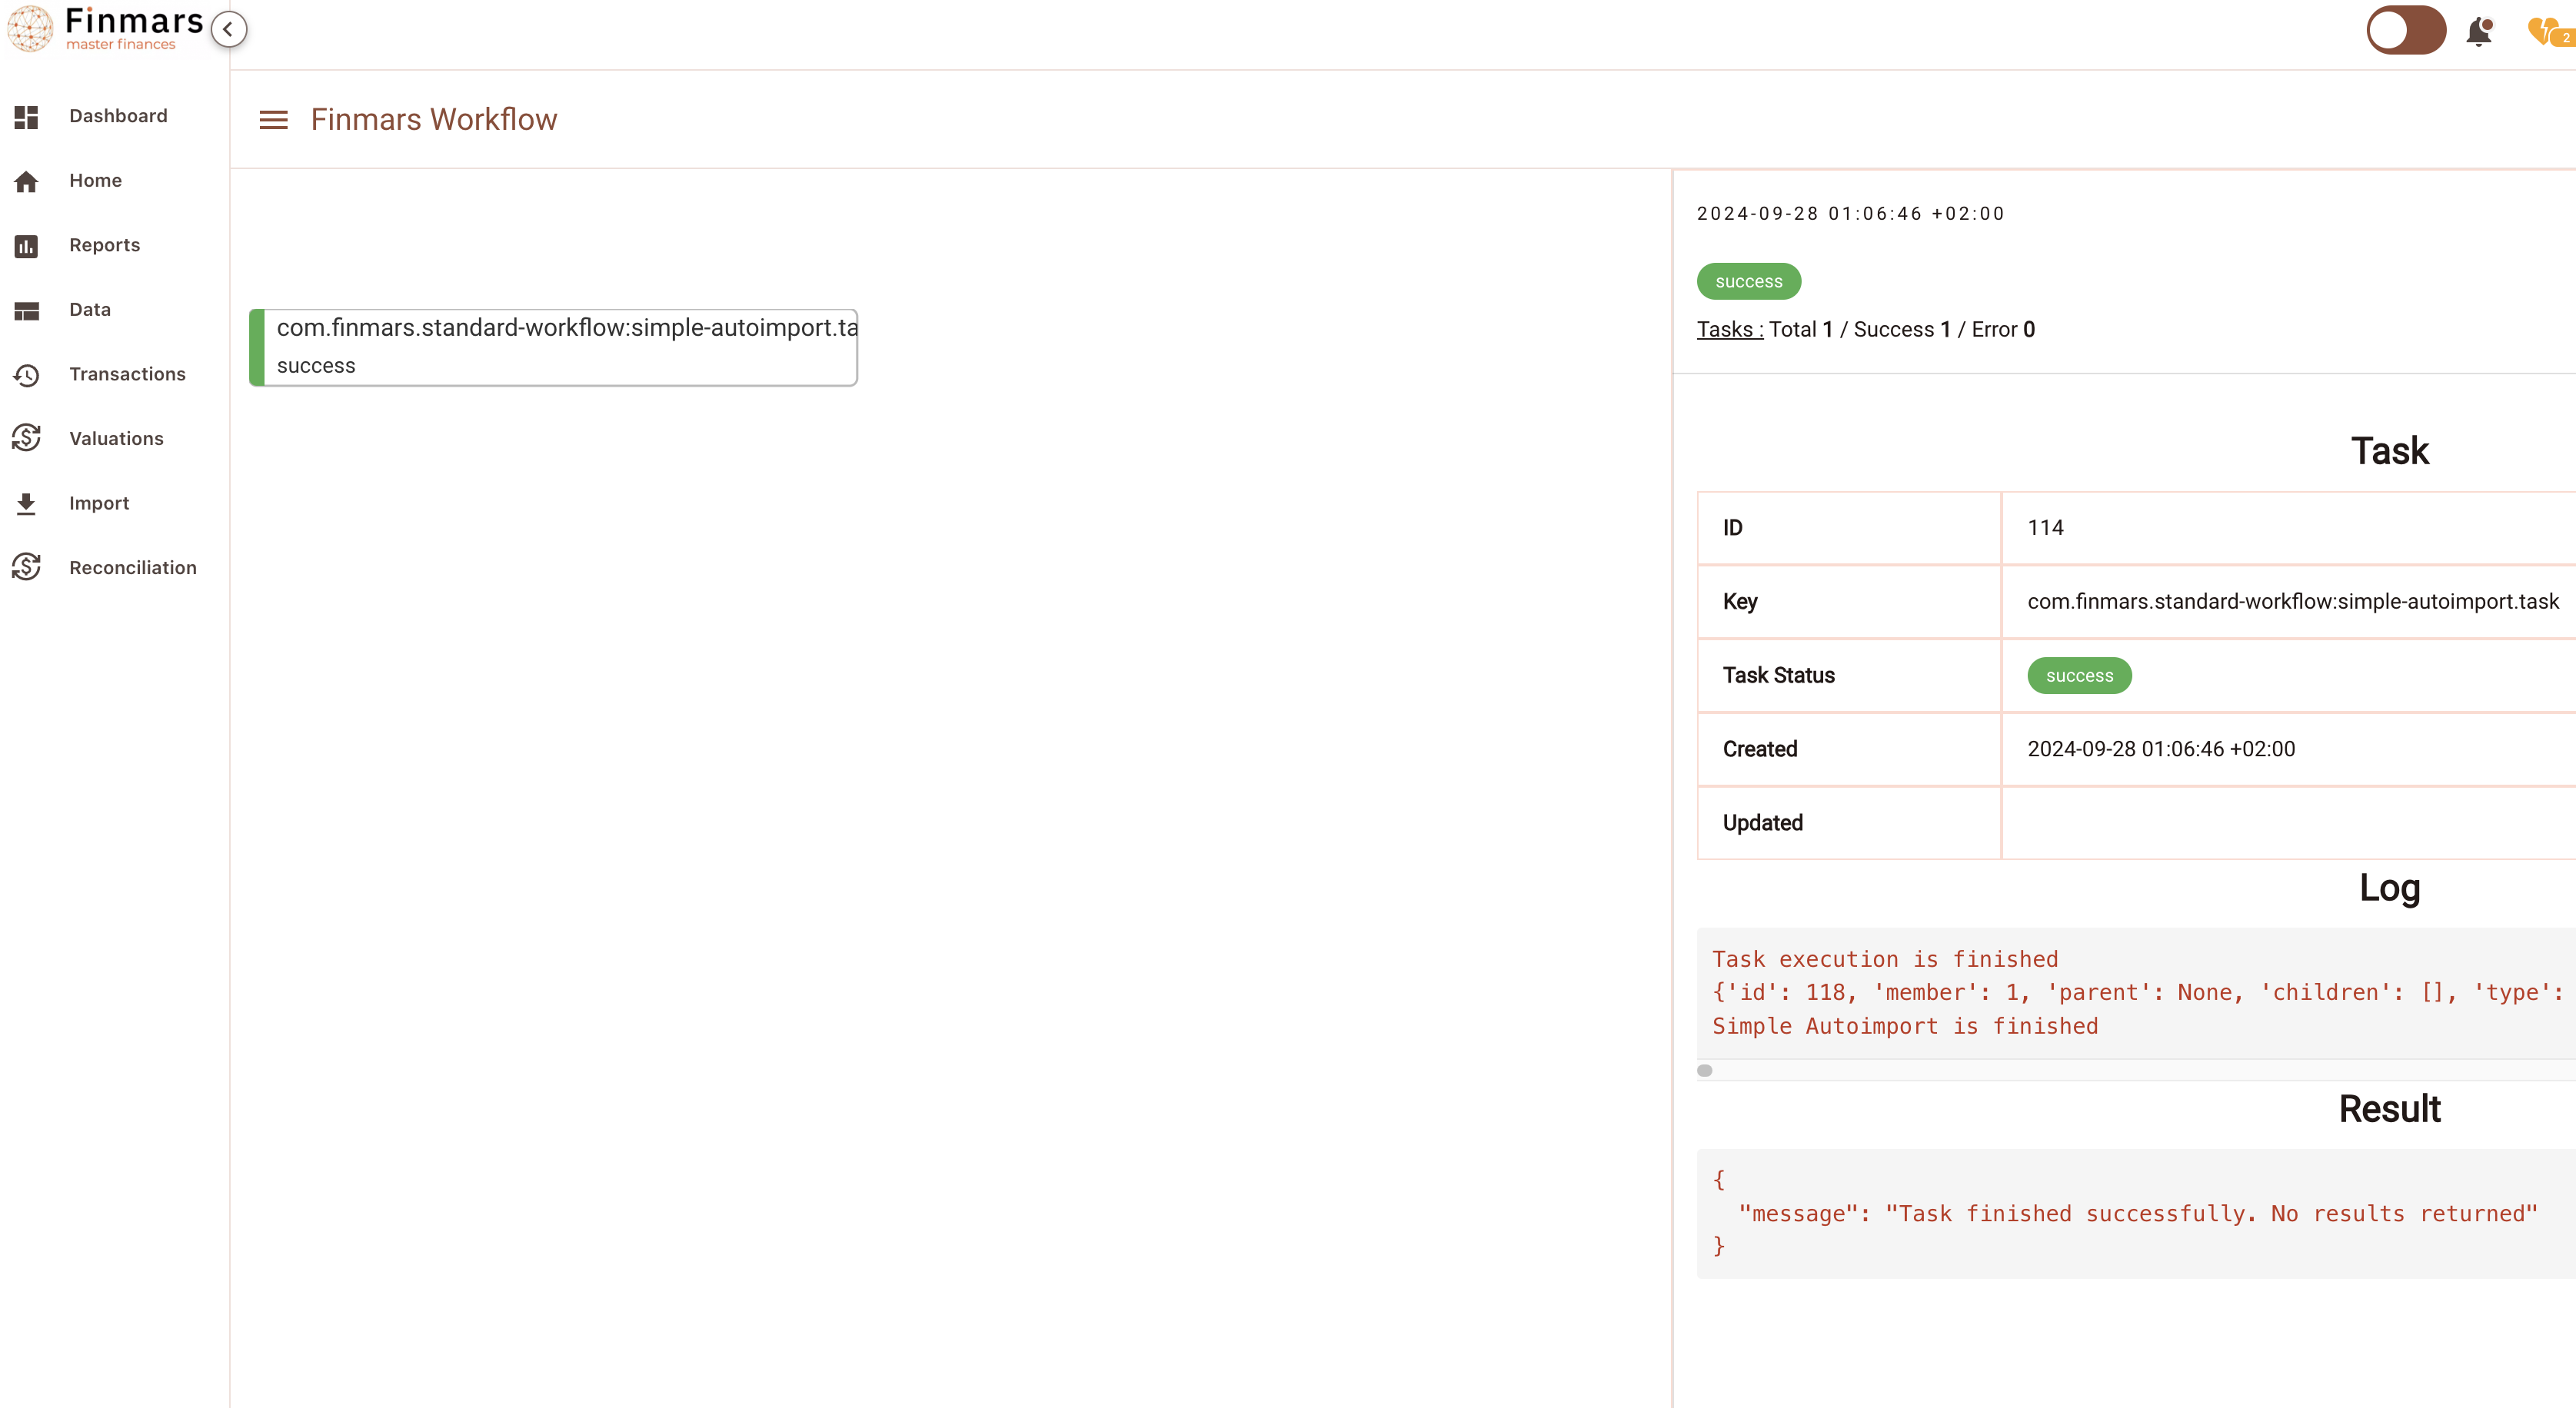Open Data menu item
This screenshot has width=2576, height=1408.
(90, 309)
